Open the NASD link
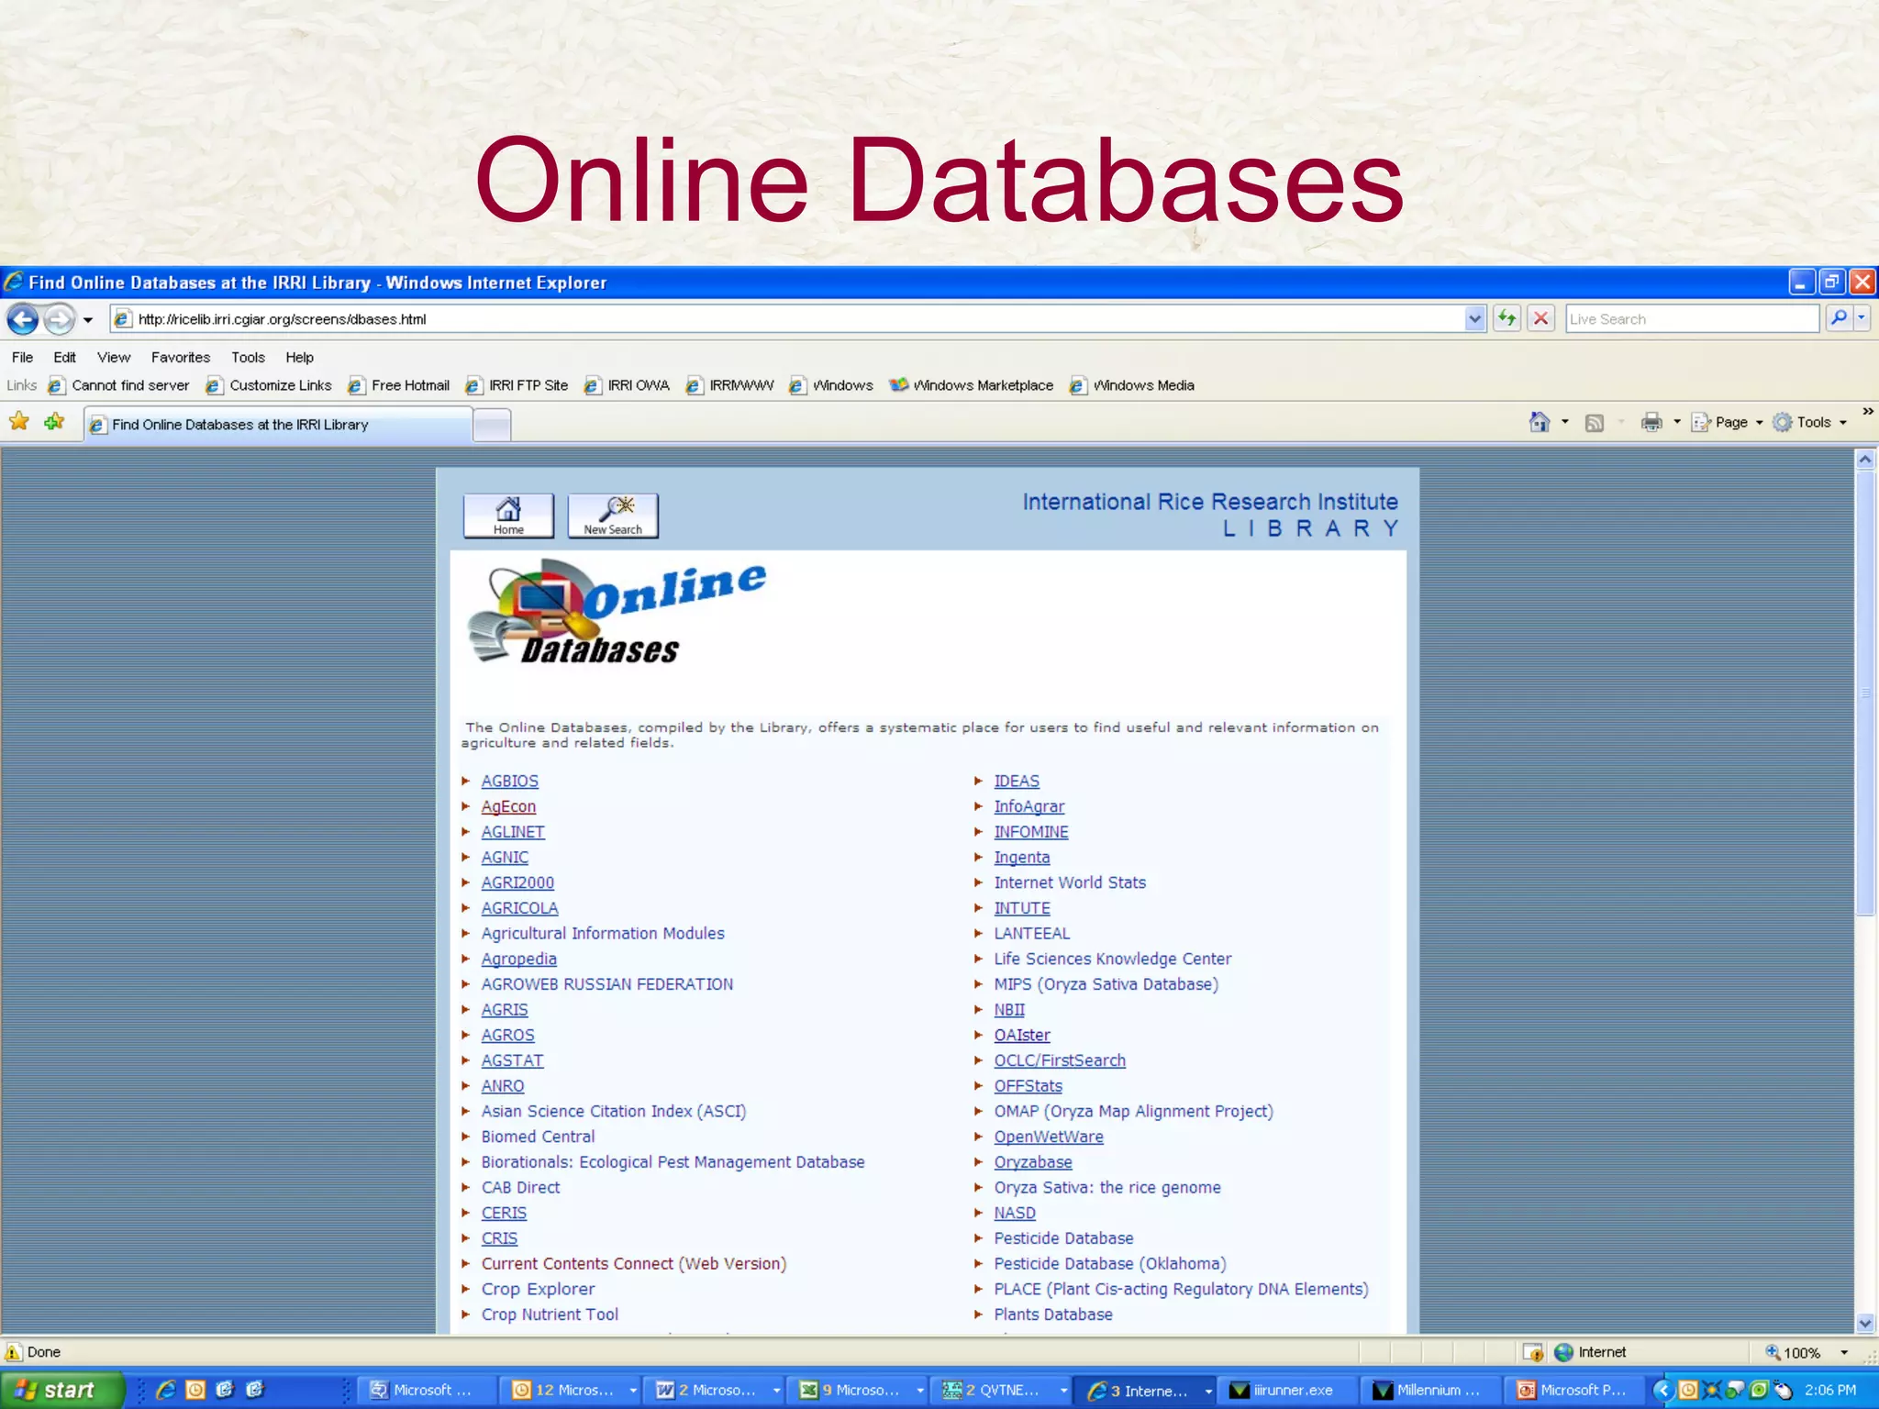Screen dimensions: 1879x1409 pyautogui.click(x=1015, y=1213)
